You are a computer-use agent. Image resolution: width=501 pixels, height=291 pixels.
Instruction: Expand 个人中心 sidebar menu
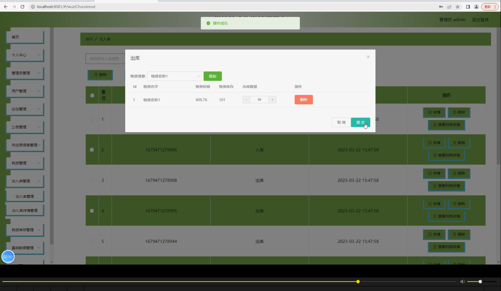pos(25,55)
